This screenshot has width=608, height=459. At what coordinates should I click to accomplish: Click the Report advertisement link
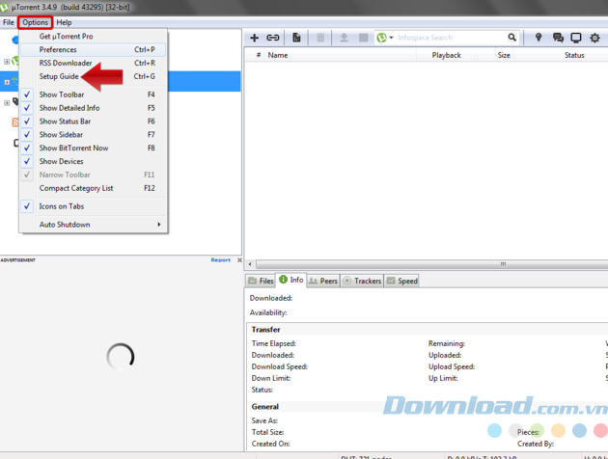(x=221, y=260)
